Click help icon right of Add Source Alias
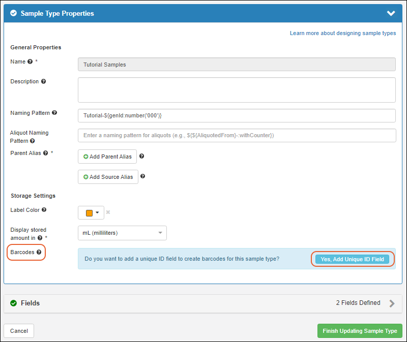The width and height of the screenshot is (407, 342). point(143,176)
